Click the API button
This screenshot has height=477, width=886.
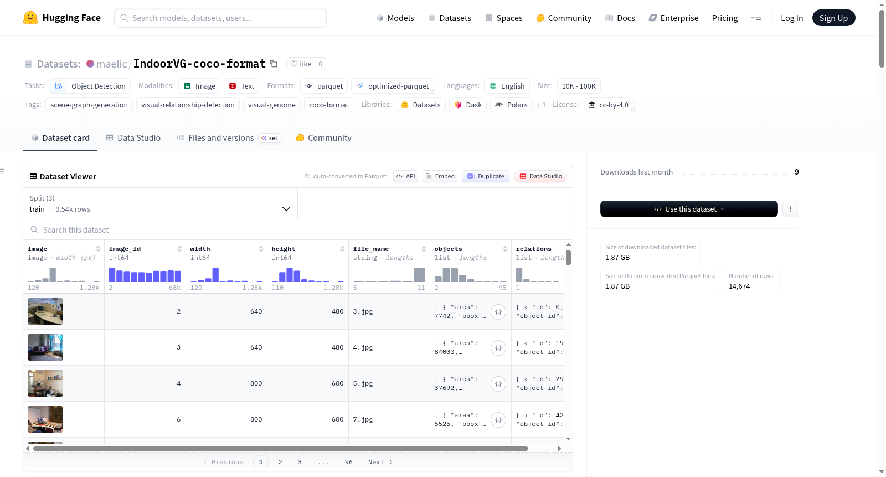[x=405, y=176]
